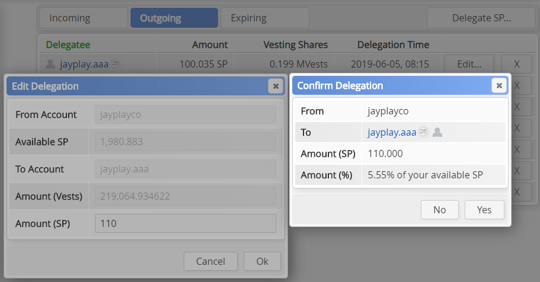The image size is (540, 282).
Task: Remove the jayplay.aaa delegation with the X button
Action: click(x=516, y=63)
